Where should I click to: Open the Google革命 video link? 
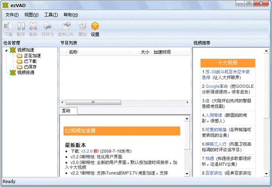pos(217,86)
